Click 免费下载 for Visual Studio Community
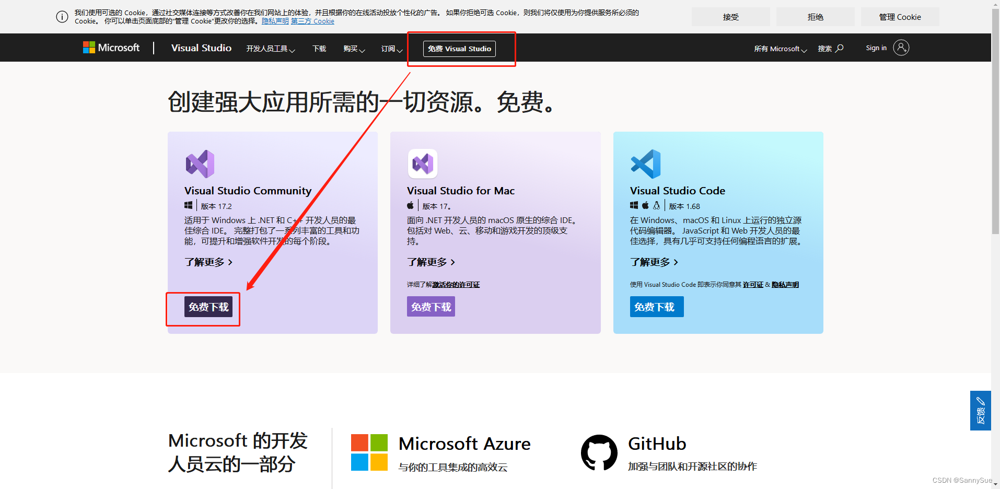 coord(208,307)
